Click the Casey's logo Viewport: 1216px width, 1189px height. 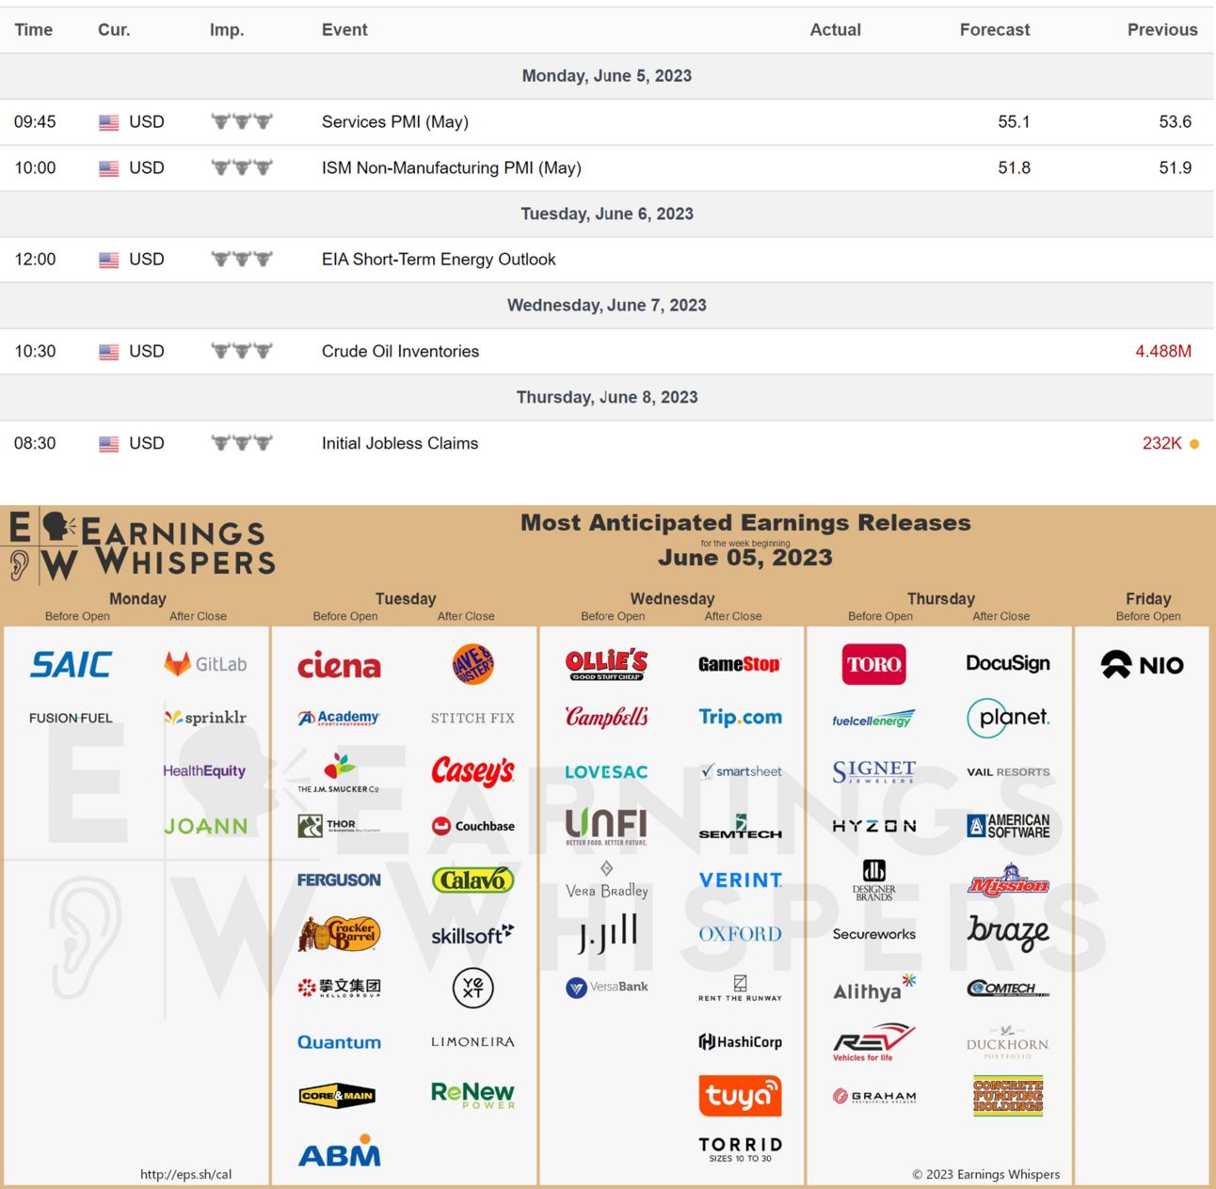pyautogui.click(x=472, y=772)
